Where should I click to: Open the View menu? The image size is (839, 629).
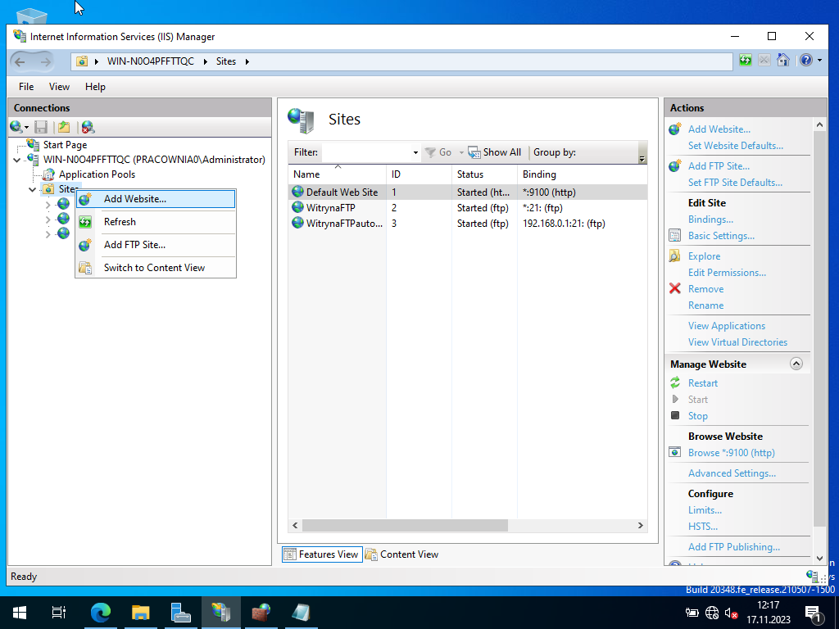pyautogui.click(x=59, y=87)
